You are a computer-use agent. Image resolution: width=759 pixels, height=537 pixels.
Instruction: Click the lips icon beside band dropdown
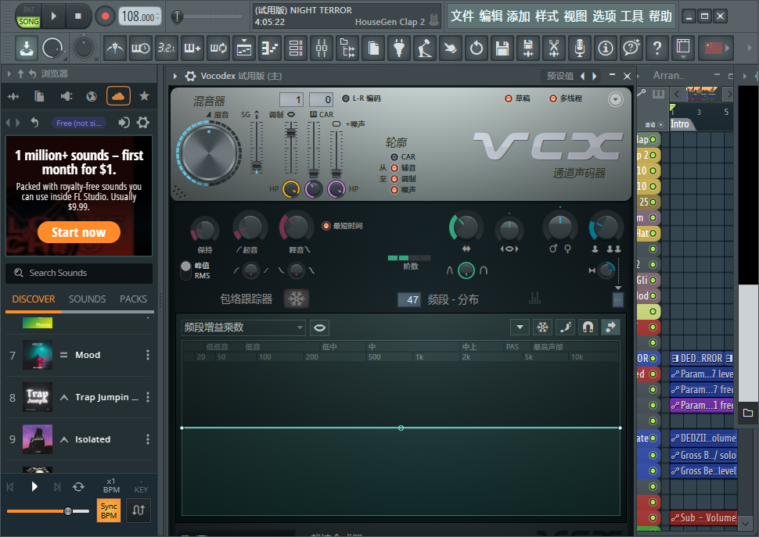[319, 328]
